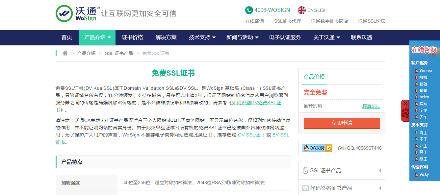Click the agent icon next to 娜娜
The image size is (440, 195).
(x=416, y=77)
